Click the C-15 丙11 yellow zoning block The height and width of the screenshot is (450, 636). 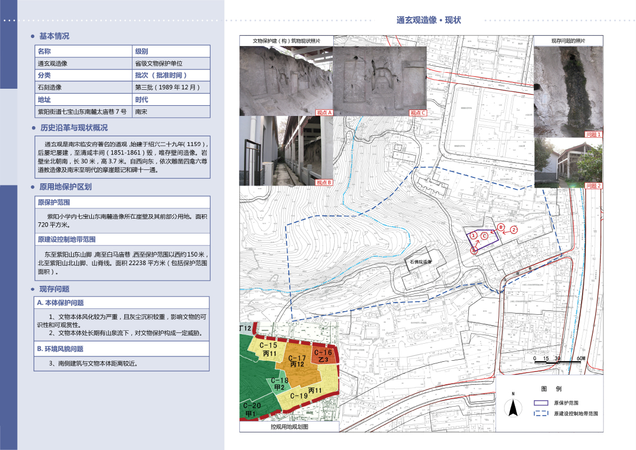click(x=268, y=350)
